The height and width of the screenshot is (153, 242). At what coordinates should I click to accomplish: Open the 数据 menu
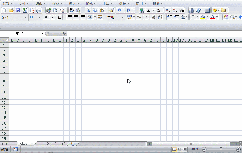click(x=124, y=3)
